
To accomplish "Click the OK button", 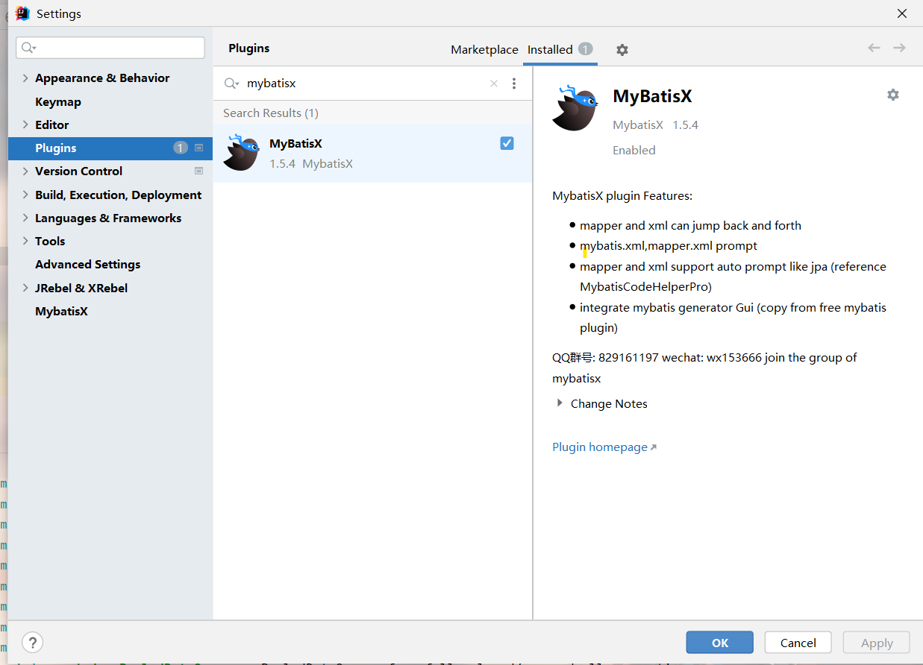I will tap(720, 643).
